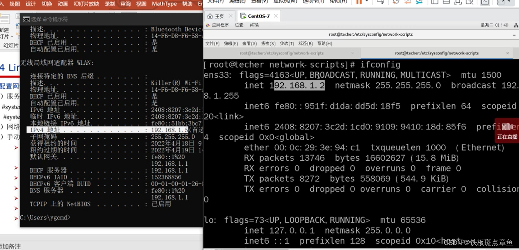Open the terminal 终端(T) menu
Screen dimensions: 519x250
(287, 44)
